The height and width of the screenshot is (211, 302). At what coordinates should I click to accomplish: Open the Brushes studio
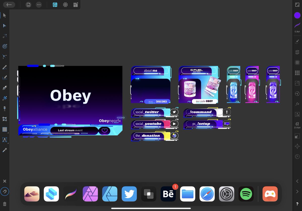[297, 41]
